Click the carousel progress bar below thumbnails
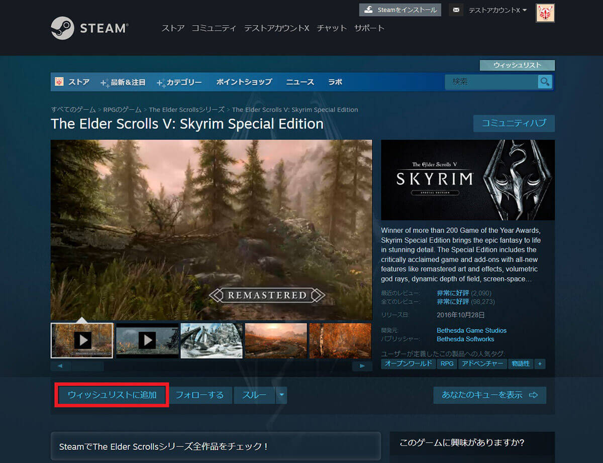Viewport: 603px width, 463px height. [x=88, y=366]
